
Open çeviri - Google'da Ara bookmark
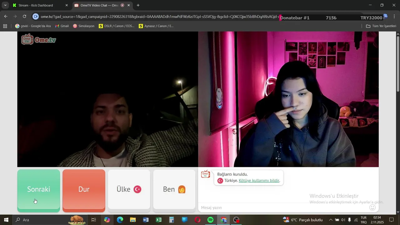pos(33,26)
